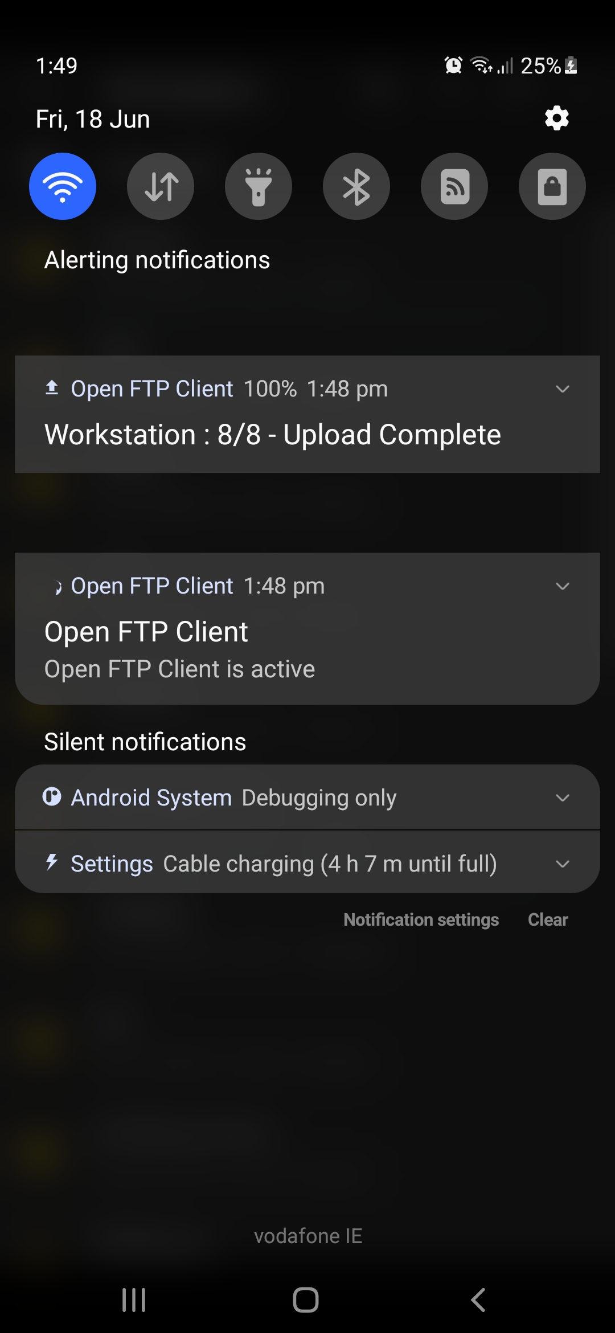Open settings via the gear icon
615x1333 pixels.
point(556,118)
